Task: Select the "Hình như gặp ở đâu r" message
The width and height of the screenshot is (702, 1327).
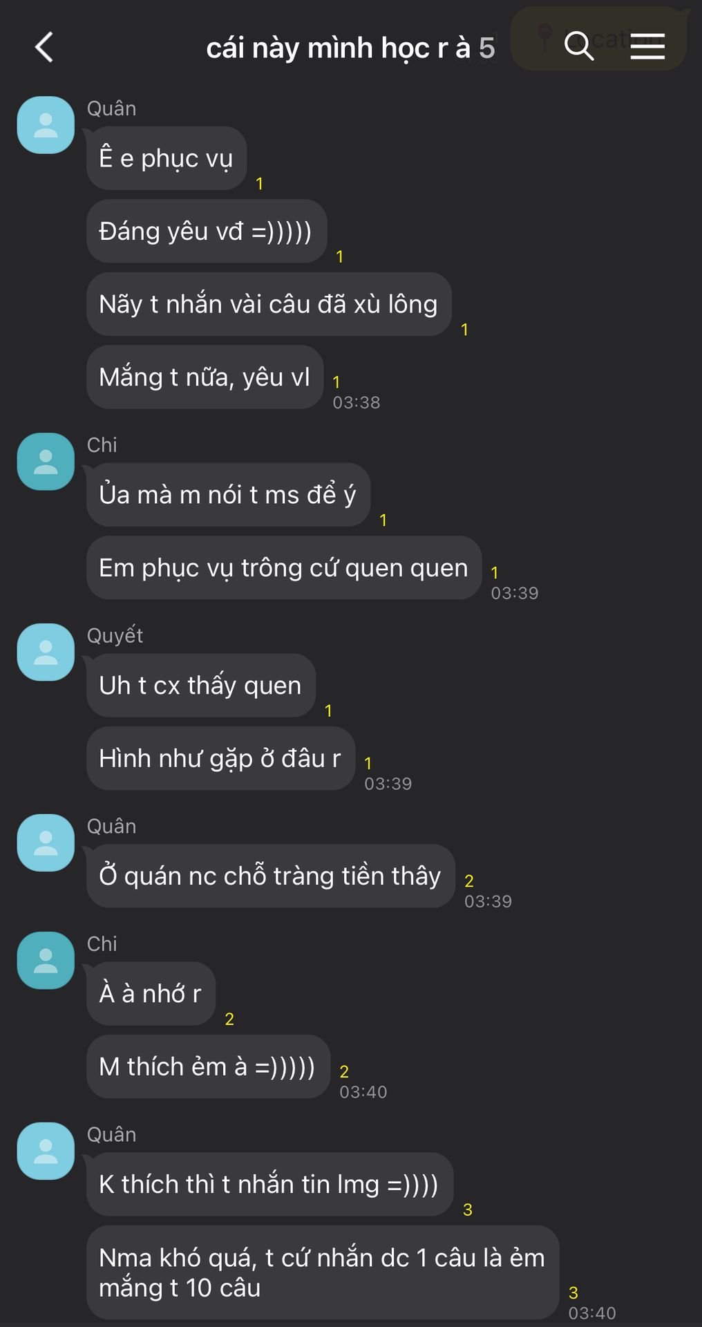Action: pos(220,759)
